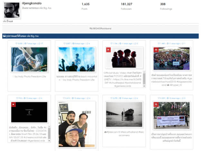View the 181,327 Followers count
206x151 pixels.
(x=126, y=4)
